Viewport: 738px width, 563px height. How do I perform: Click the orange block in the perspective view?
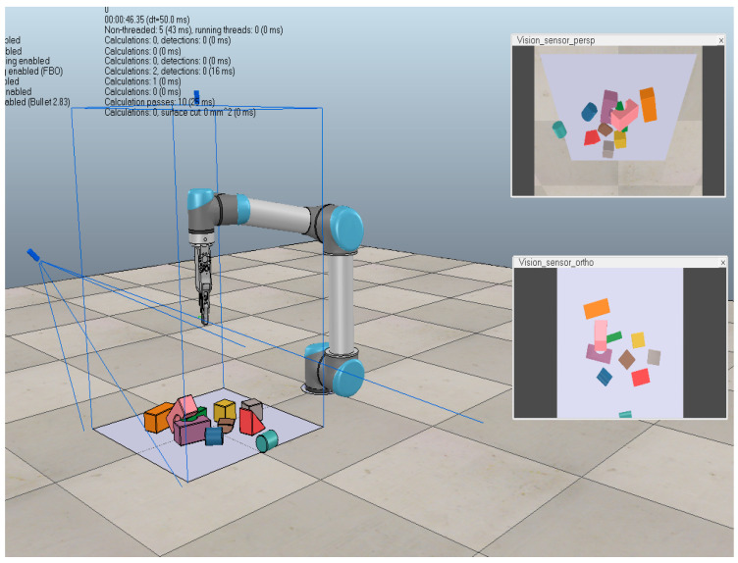point(648,104)
